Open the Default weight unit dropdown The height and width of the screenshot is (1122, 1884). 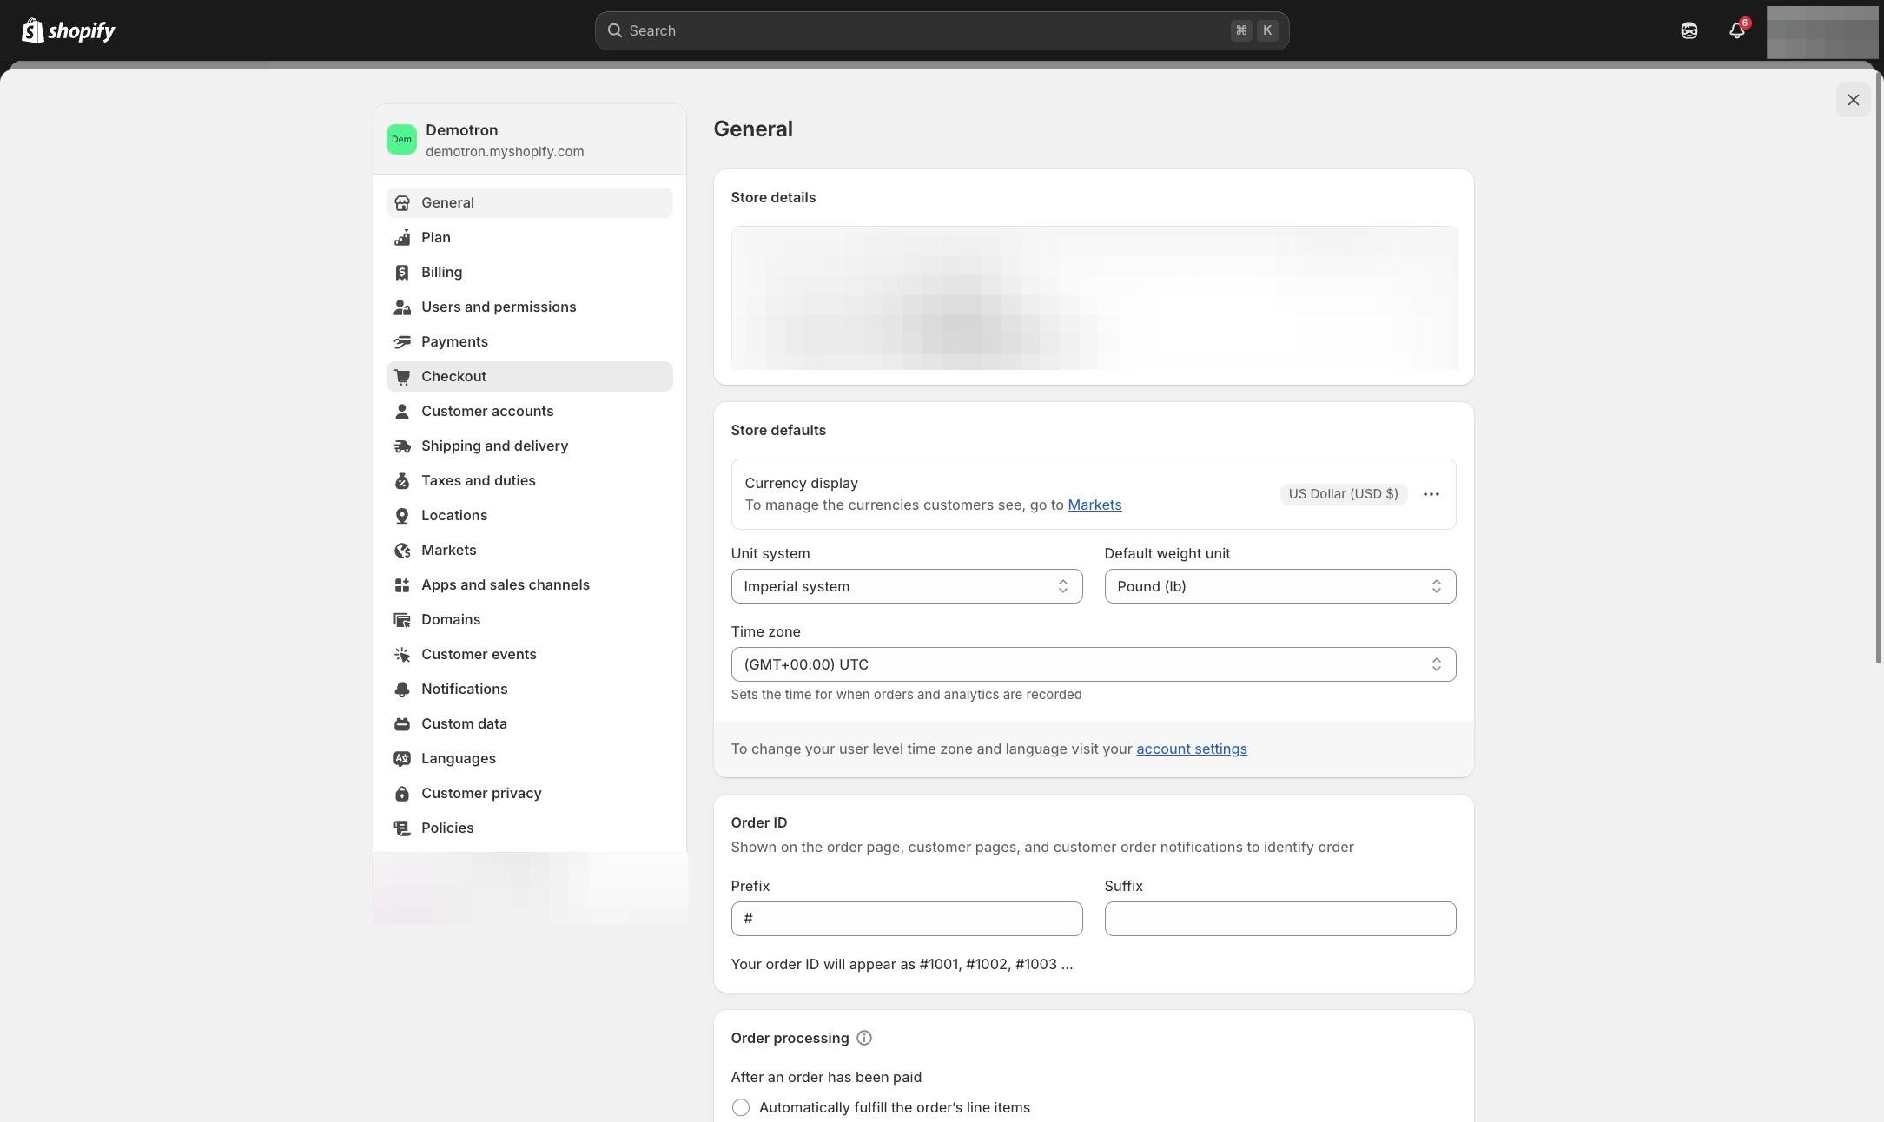click(x=1279, y=586)
